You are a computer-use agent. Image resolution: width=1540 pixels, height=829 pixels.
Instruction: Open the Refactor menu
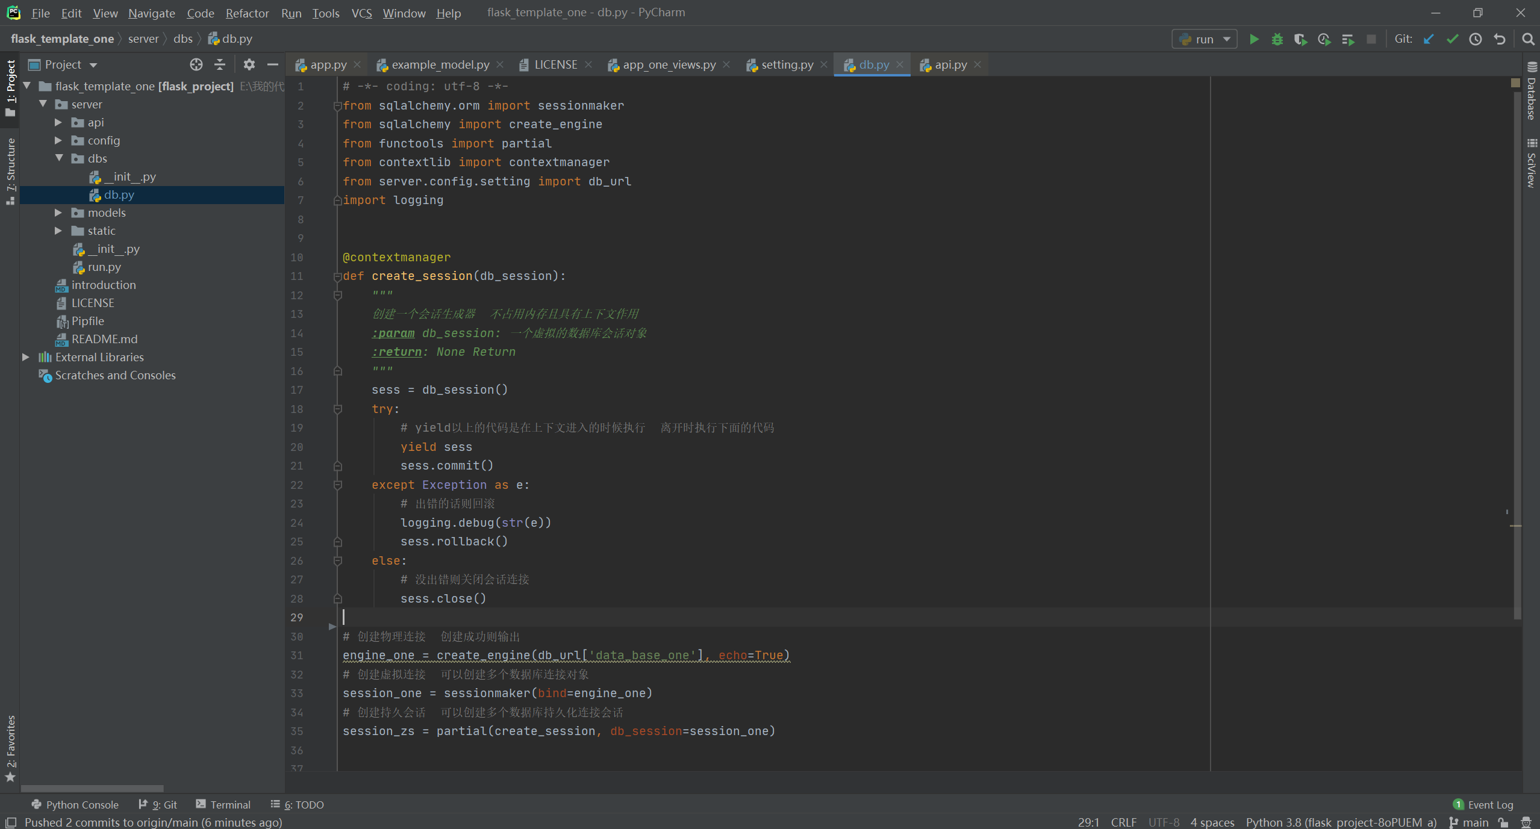point(247,13)
